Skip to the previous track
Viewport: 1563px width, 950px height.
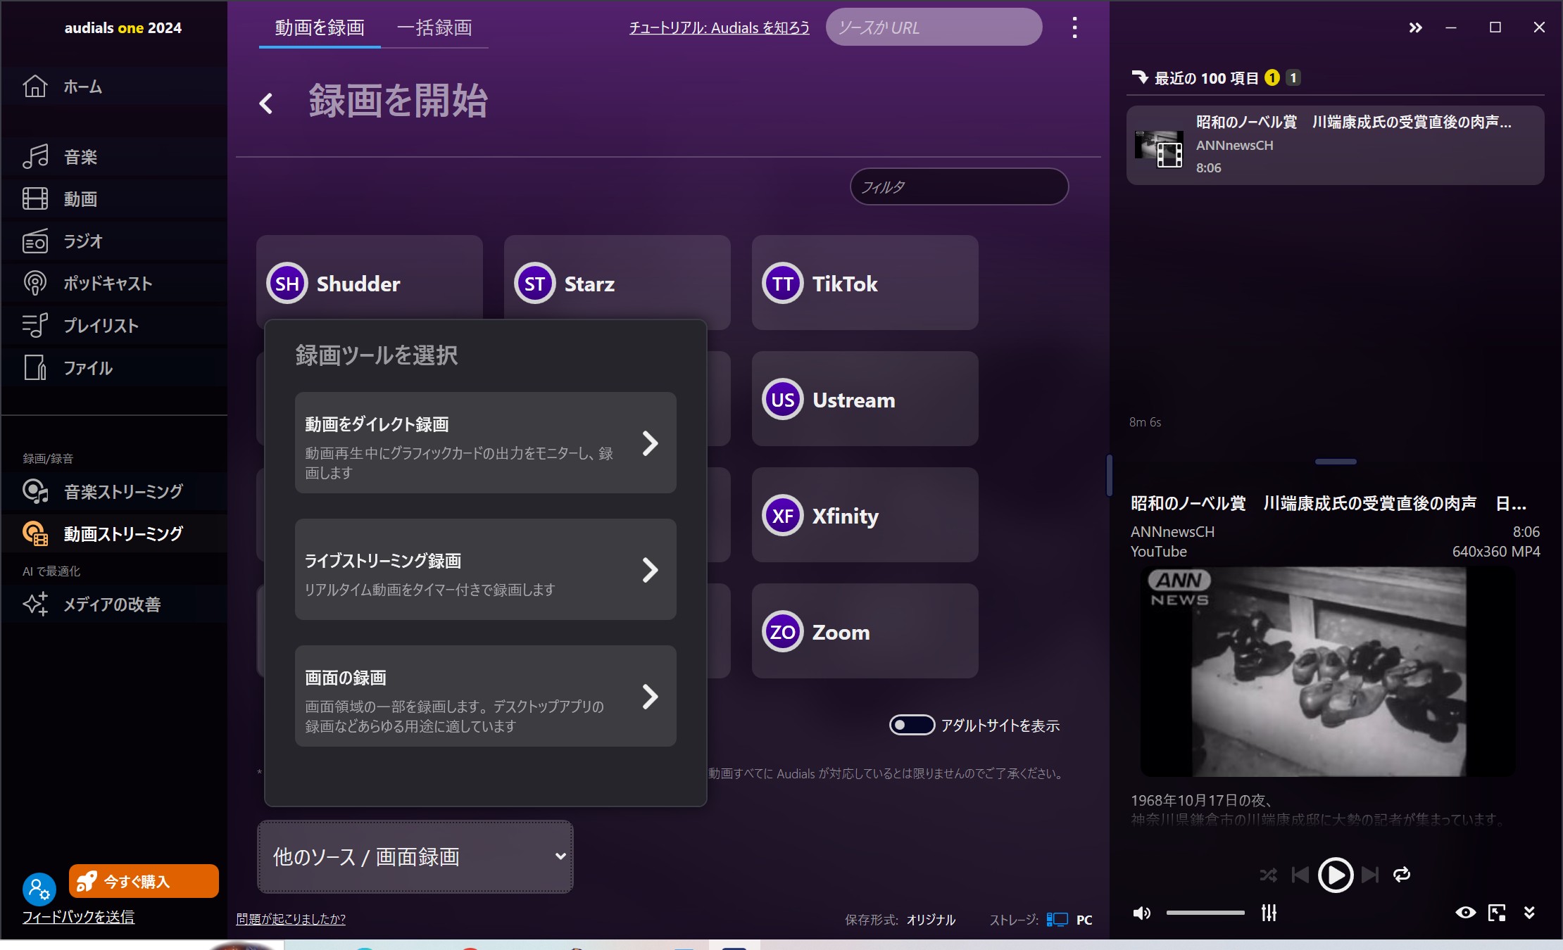coord(1300,875)
